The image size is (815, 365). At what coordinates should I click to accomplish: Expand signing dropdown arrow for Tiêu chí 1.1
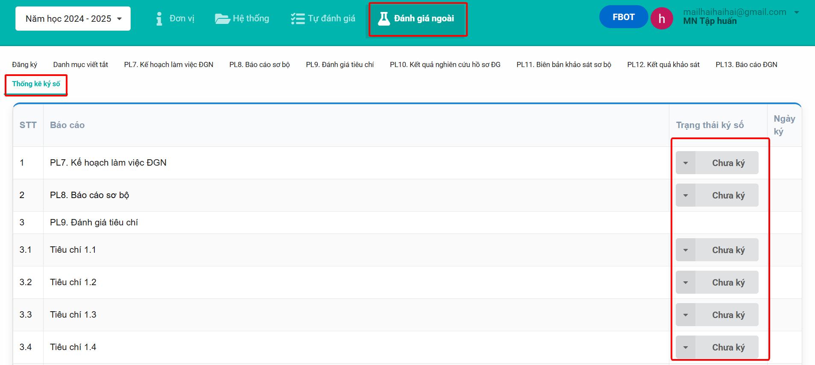pyautogui.click(x=686, y=250)
